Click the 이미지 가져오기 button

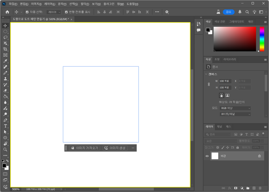(84, 148)
